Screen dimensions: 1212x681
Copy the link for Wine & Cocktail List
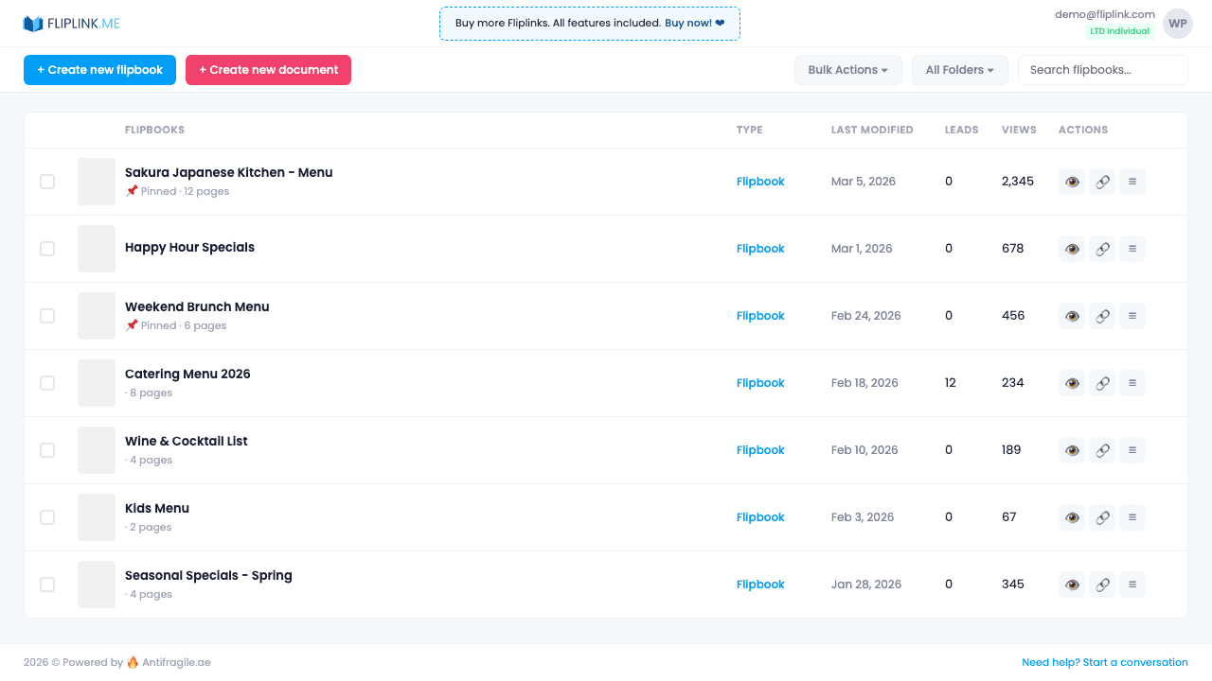click(1101, 449)
